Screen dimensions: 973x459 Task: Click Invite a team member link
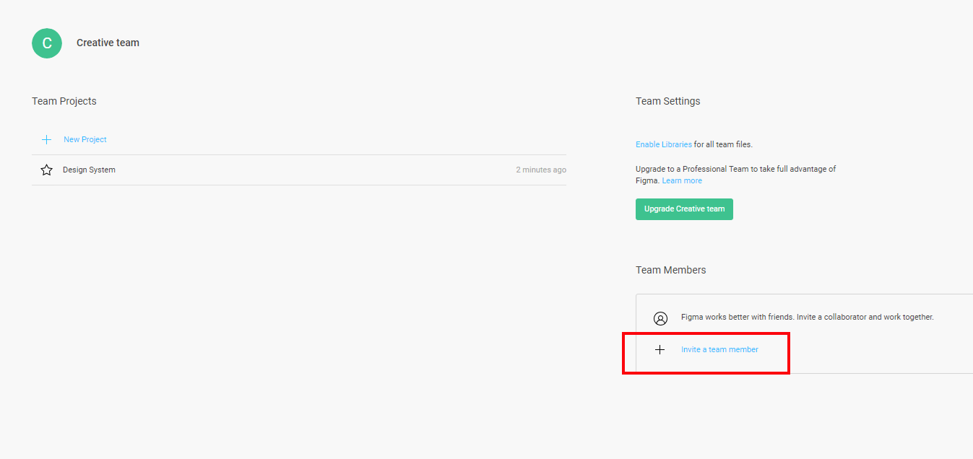click(719, 349)
